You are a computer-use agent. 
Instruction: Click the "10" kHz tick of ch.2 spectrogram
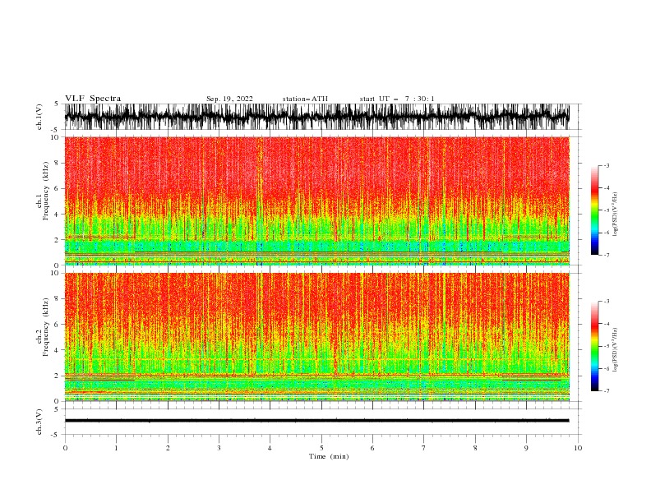55,274
